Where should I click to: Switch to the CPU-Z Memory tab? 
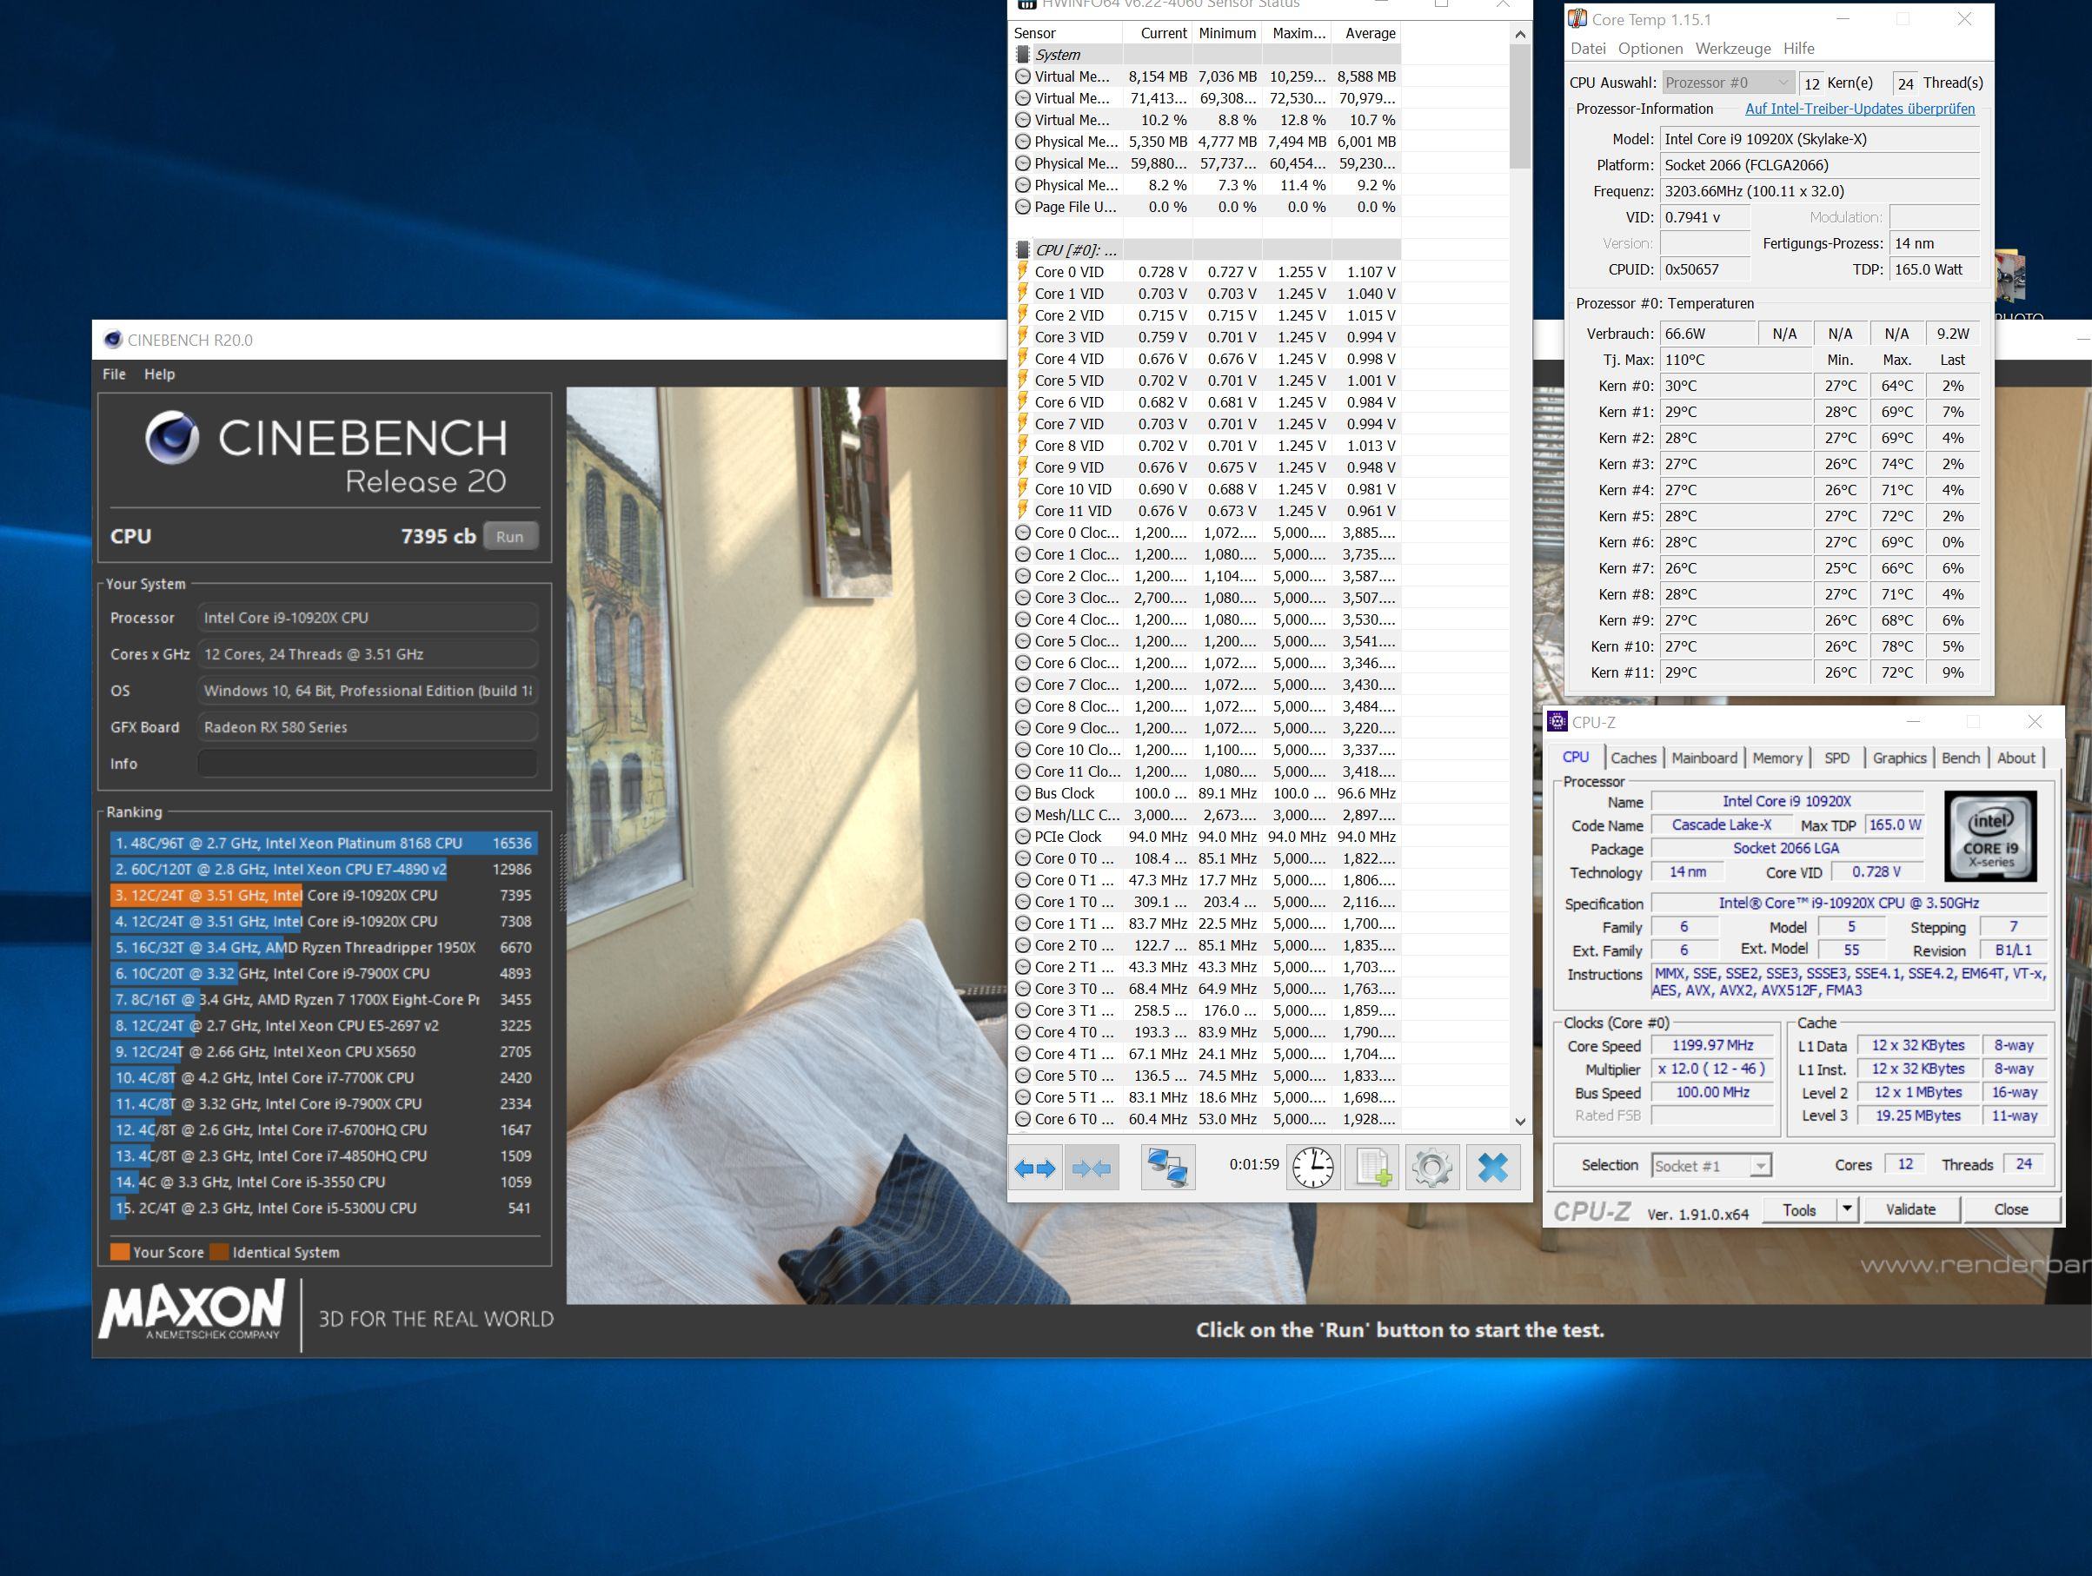click(1777, 758)
